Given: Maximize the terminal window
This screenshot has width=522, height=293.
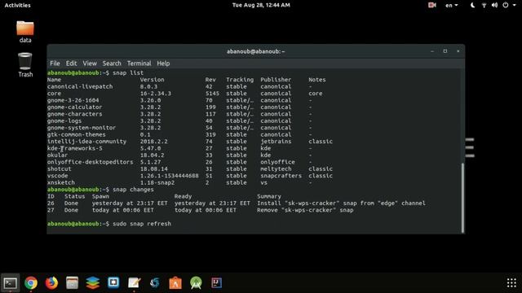Looking at the screenshot, I should [x=445, y=51].
